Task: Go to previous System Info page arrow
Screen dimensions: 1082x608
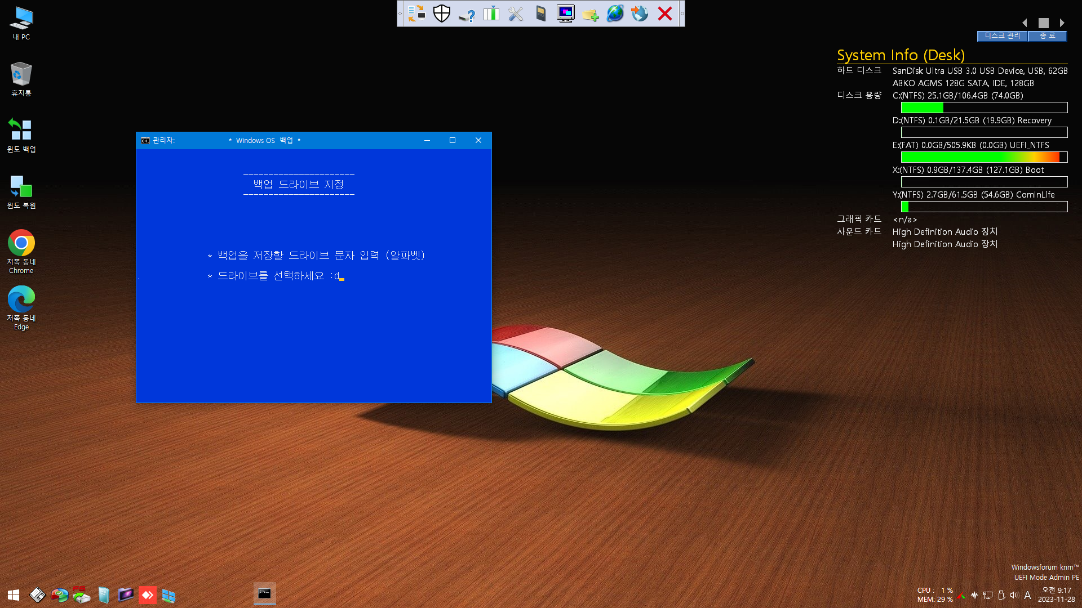Action: point(1025,23)
